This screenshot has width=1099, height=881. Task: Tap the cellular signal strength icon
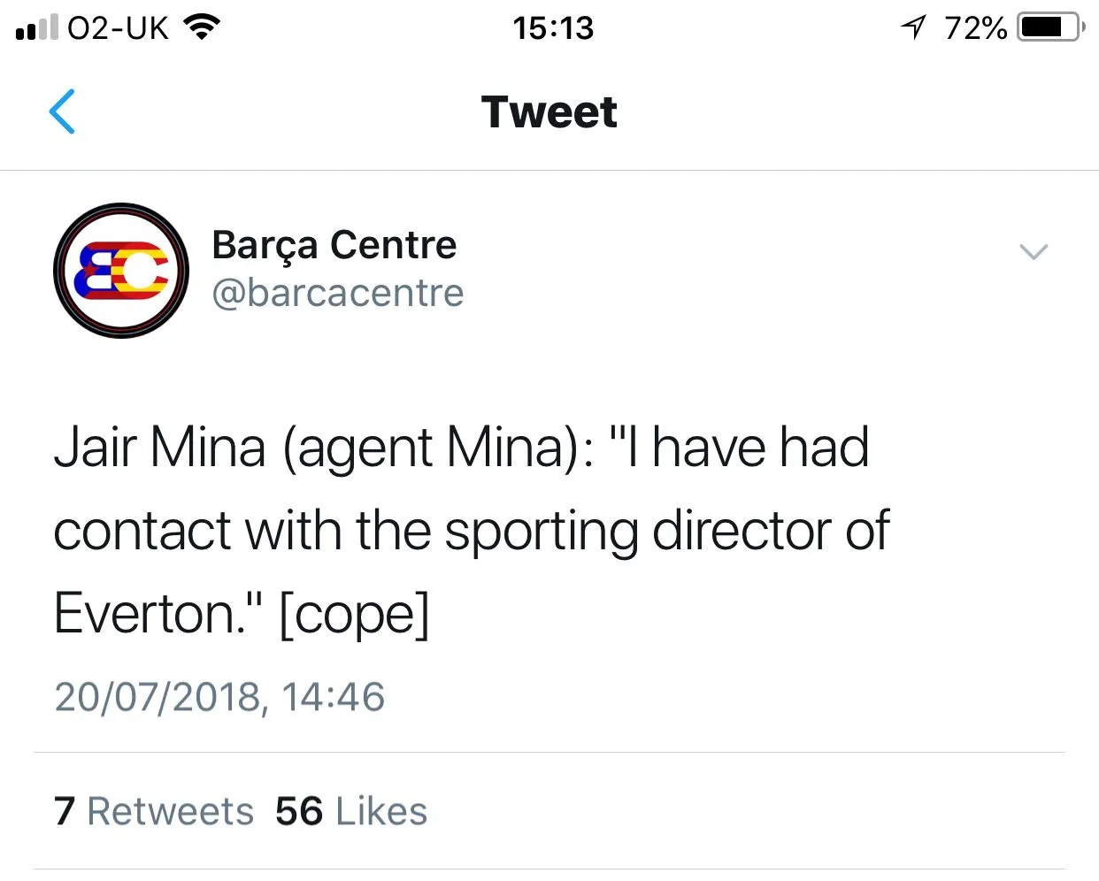pyautogui.click(x=36, y=27)
